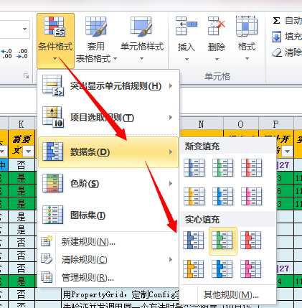Click the PropertyGrid text cell
302x308 pixels.
(121, 294)
